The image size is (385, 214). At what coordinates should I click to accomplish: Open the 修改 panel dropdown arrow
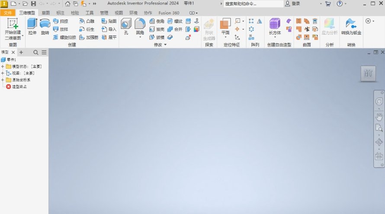tap(165, 45)
